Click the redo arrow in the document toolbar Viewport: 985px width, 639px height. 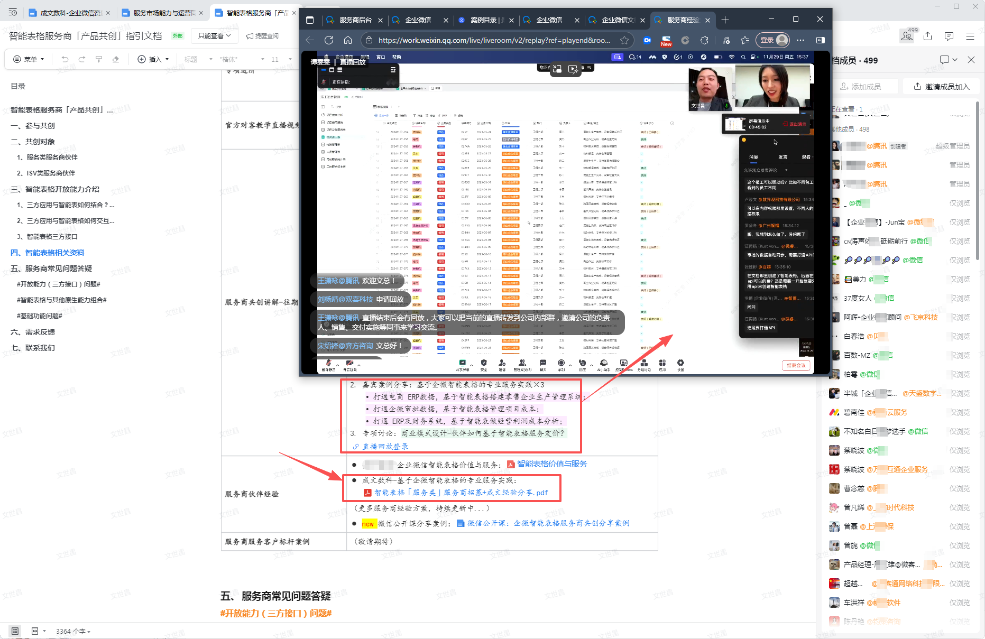click(82, 59)
